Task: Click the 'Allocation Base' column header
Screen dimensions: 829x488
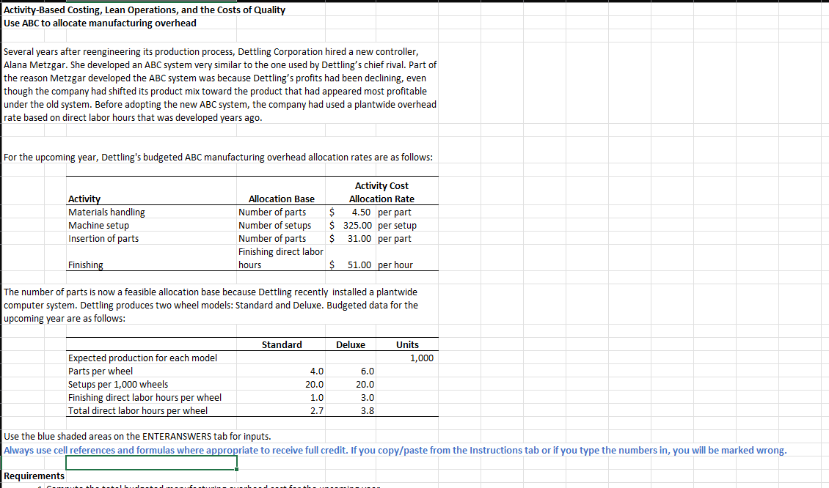Action: click(x=281, y=199)
